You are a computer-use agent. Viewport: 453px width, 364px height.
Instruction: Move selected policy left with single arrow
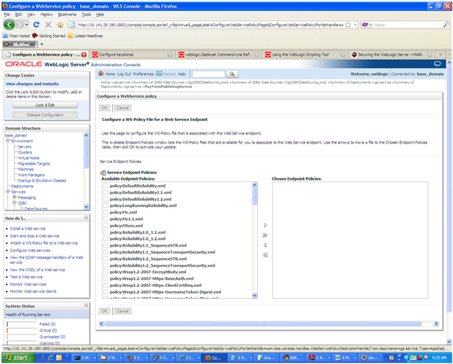click(x=265, y=245)
